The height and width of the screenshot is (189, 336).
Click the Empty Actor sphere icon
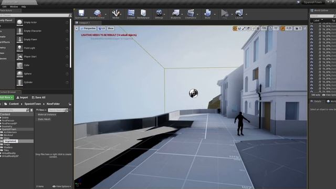(20, 22)
